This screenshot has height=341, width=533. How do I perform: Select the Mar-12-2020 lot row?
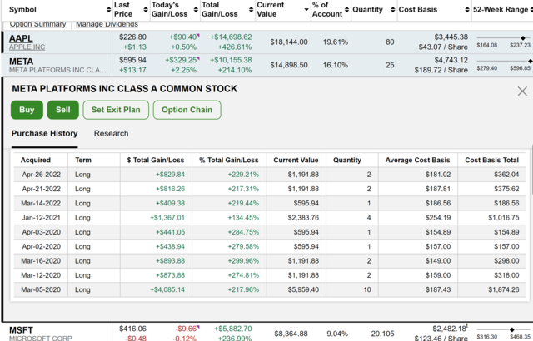coord(270,275)
